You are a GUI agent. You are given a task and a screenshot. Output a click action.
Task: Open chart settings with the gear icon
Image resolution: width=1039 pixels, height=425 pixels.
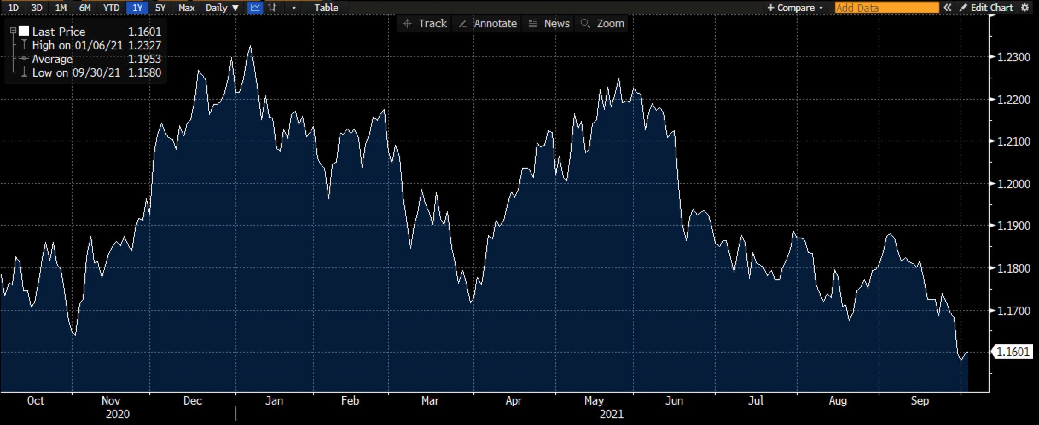point(1025,7)
